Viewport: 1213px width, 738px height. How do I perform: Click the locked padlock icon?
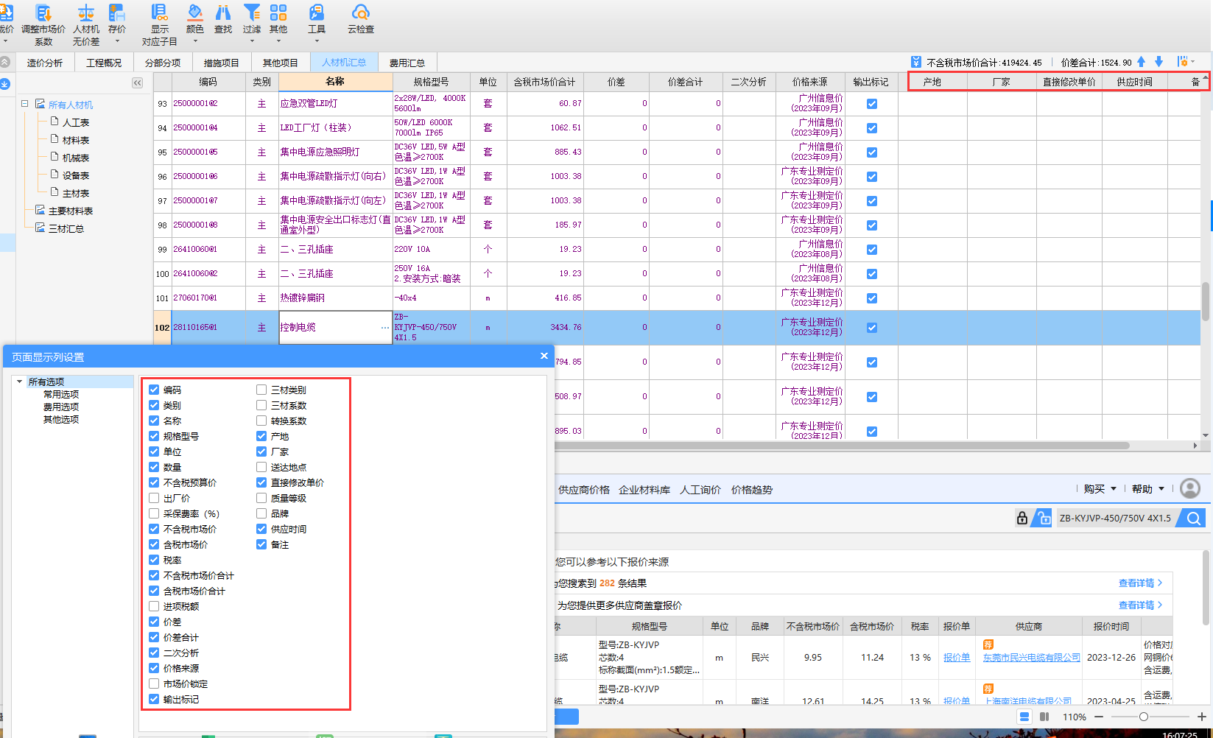tap(1022, 518)
